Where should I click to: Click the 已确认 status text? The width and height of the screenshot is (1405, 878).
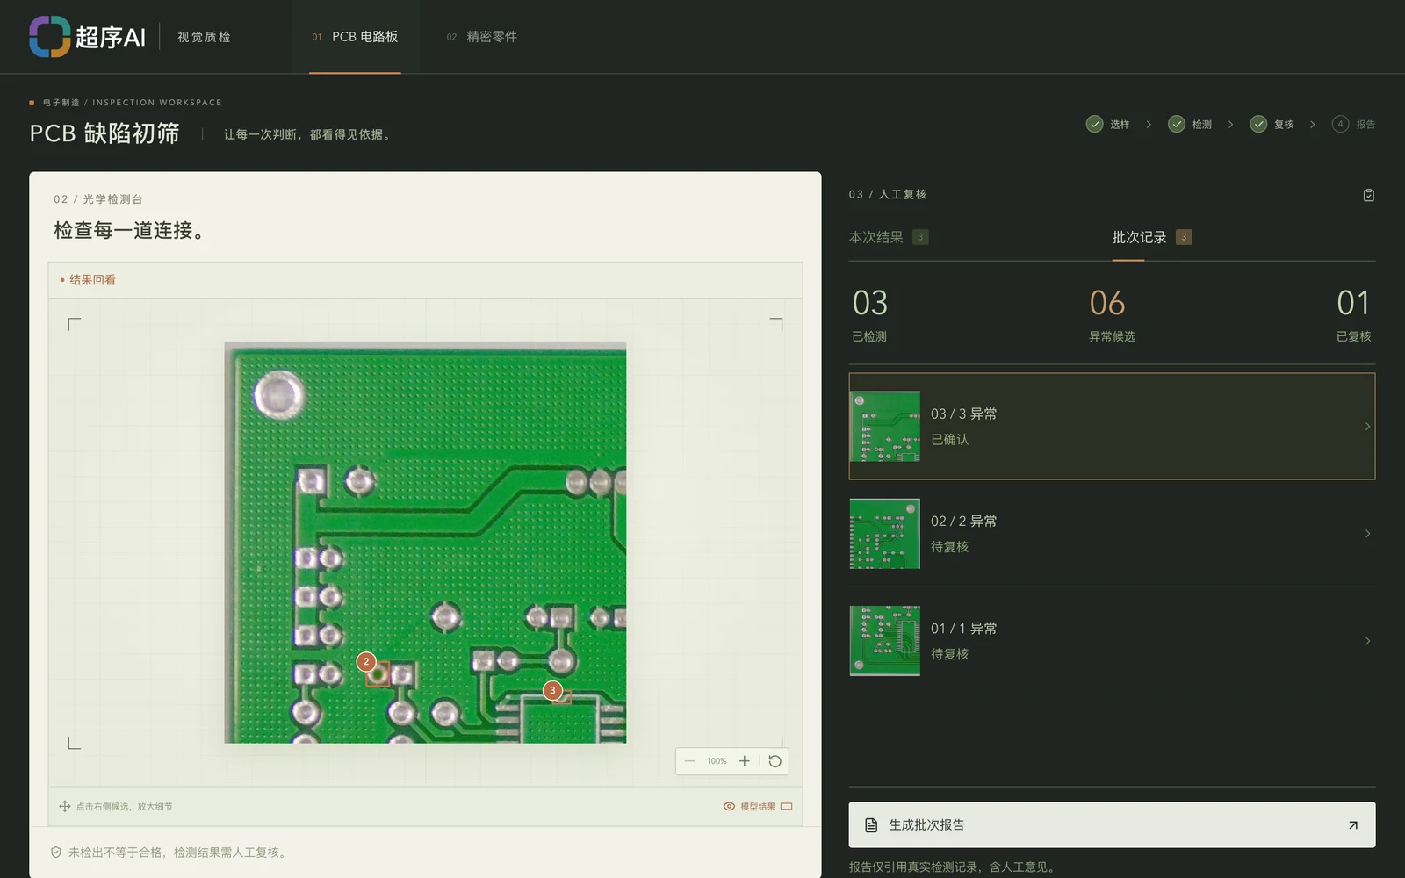[950, 440]
